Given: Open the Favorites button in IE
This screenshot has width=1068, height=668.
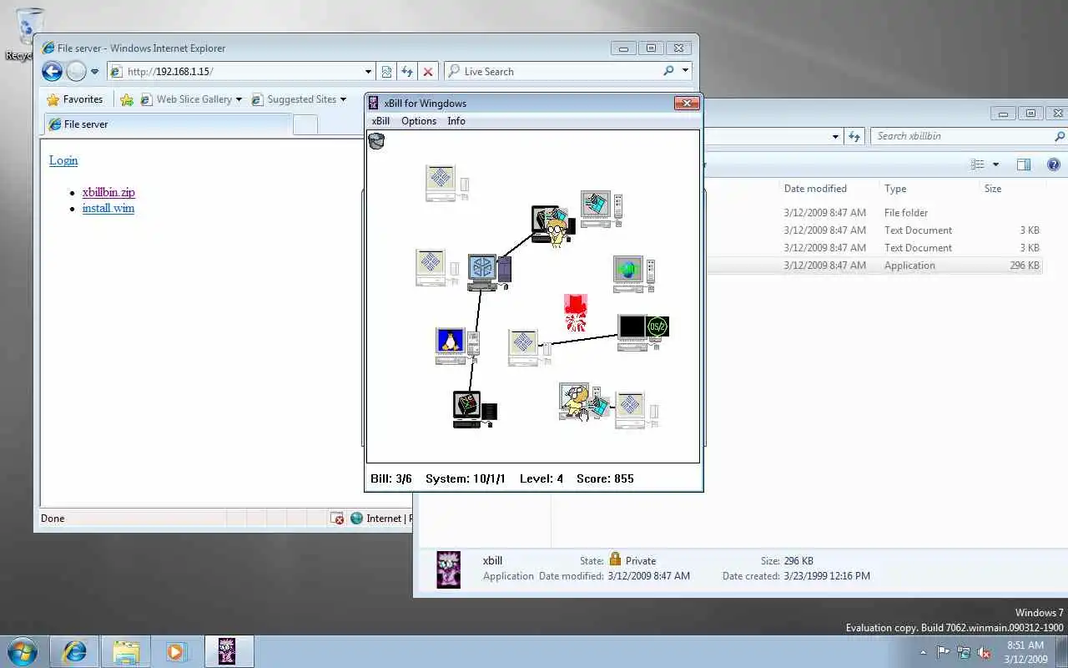Looking at the screenshot, I should [75, 99].
